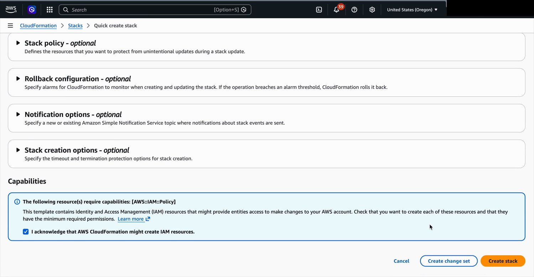Click external link icon beside Learn more
Screen dimensions: 534x277
pyautogui.click(x=148, y=219)
